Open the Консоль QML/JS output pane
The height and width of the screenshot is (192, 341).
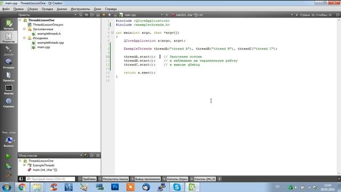point(202,179)
